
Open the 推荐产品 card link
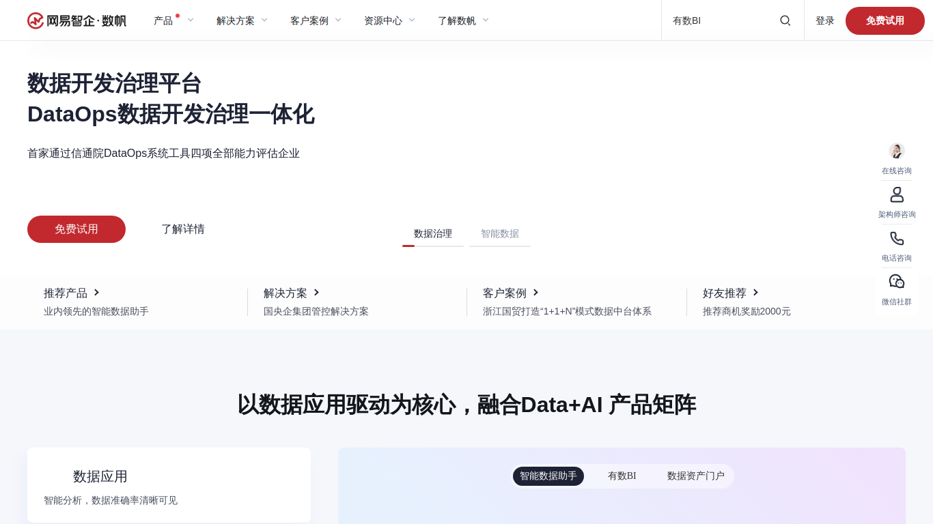point(66,293)
